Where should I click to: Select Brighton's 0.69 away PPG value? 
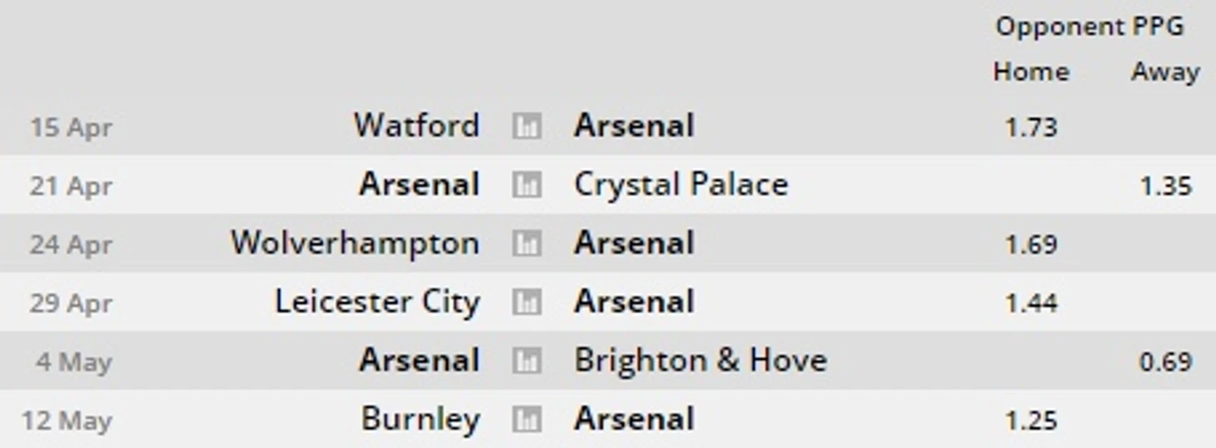1165,362
